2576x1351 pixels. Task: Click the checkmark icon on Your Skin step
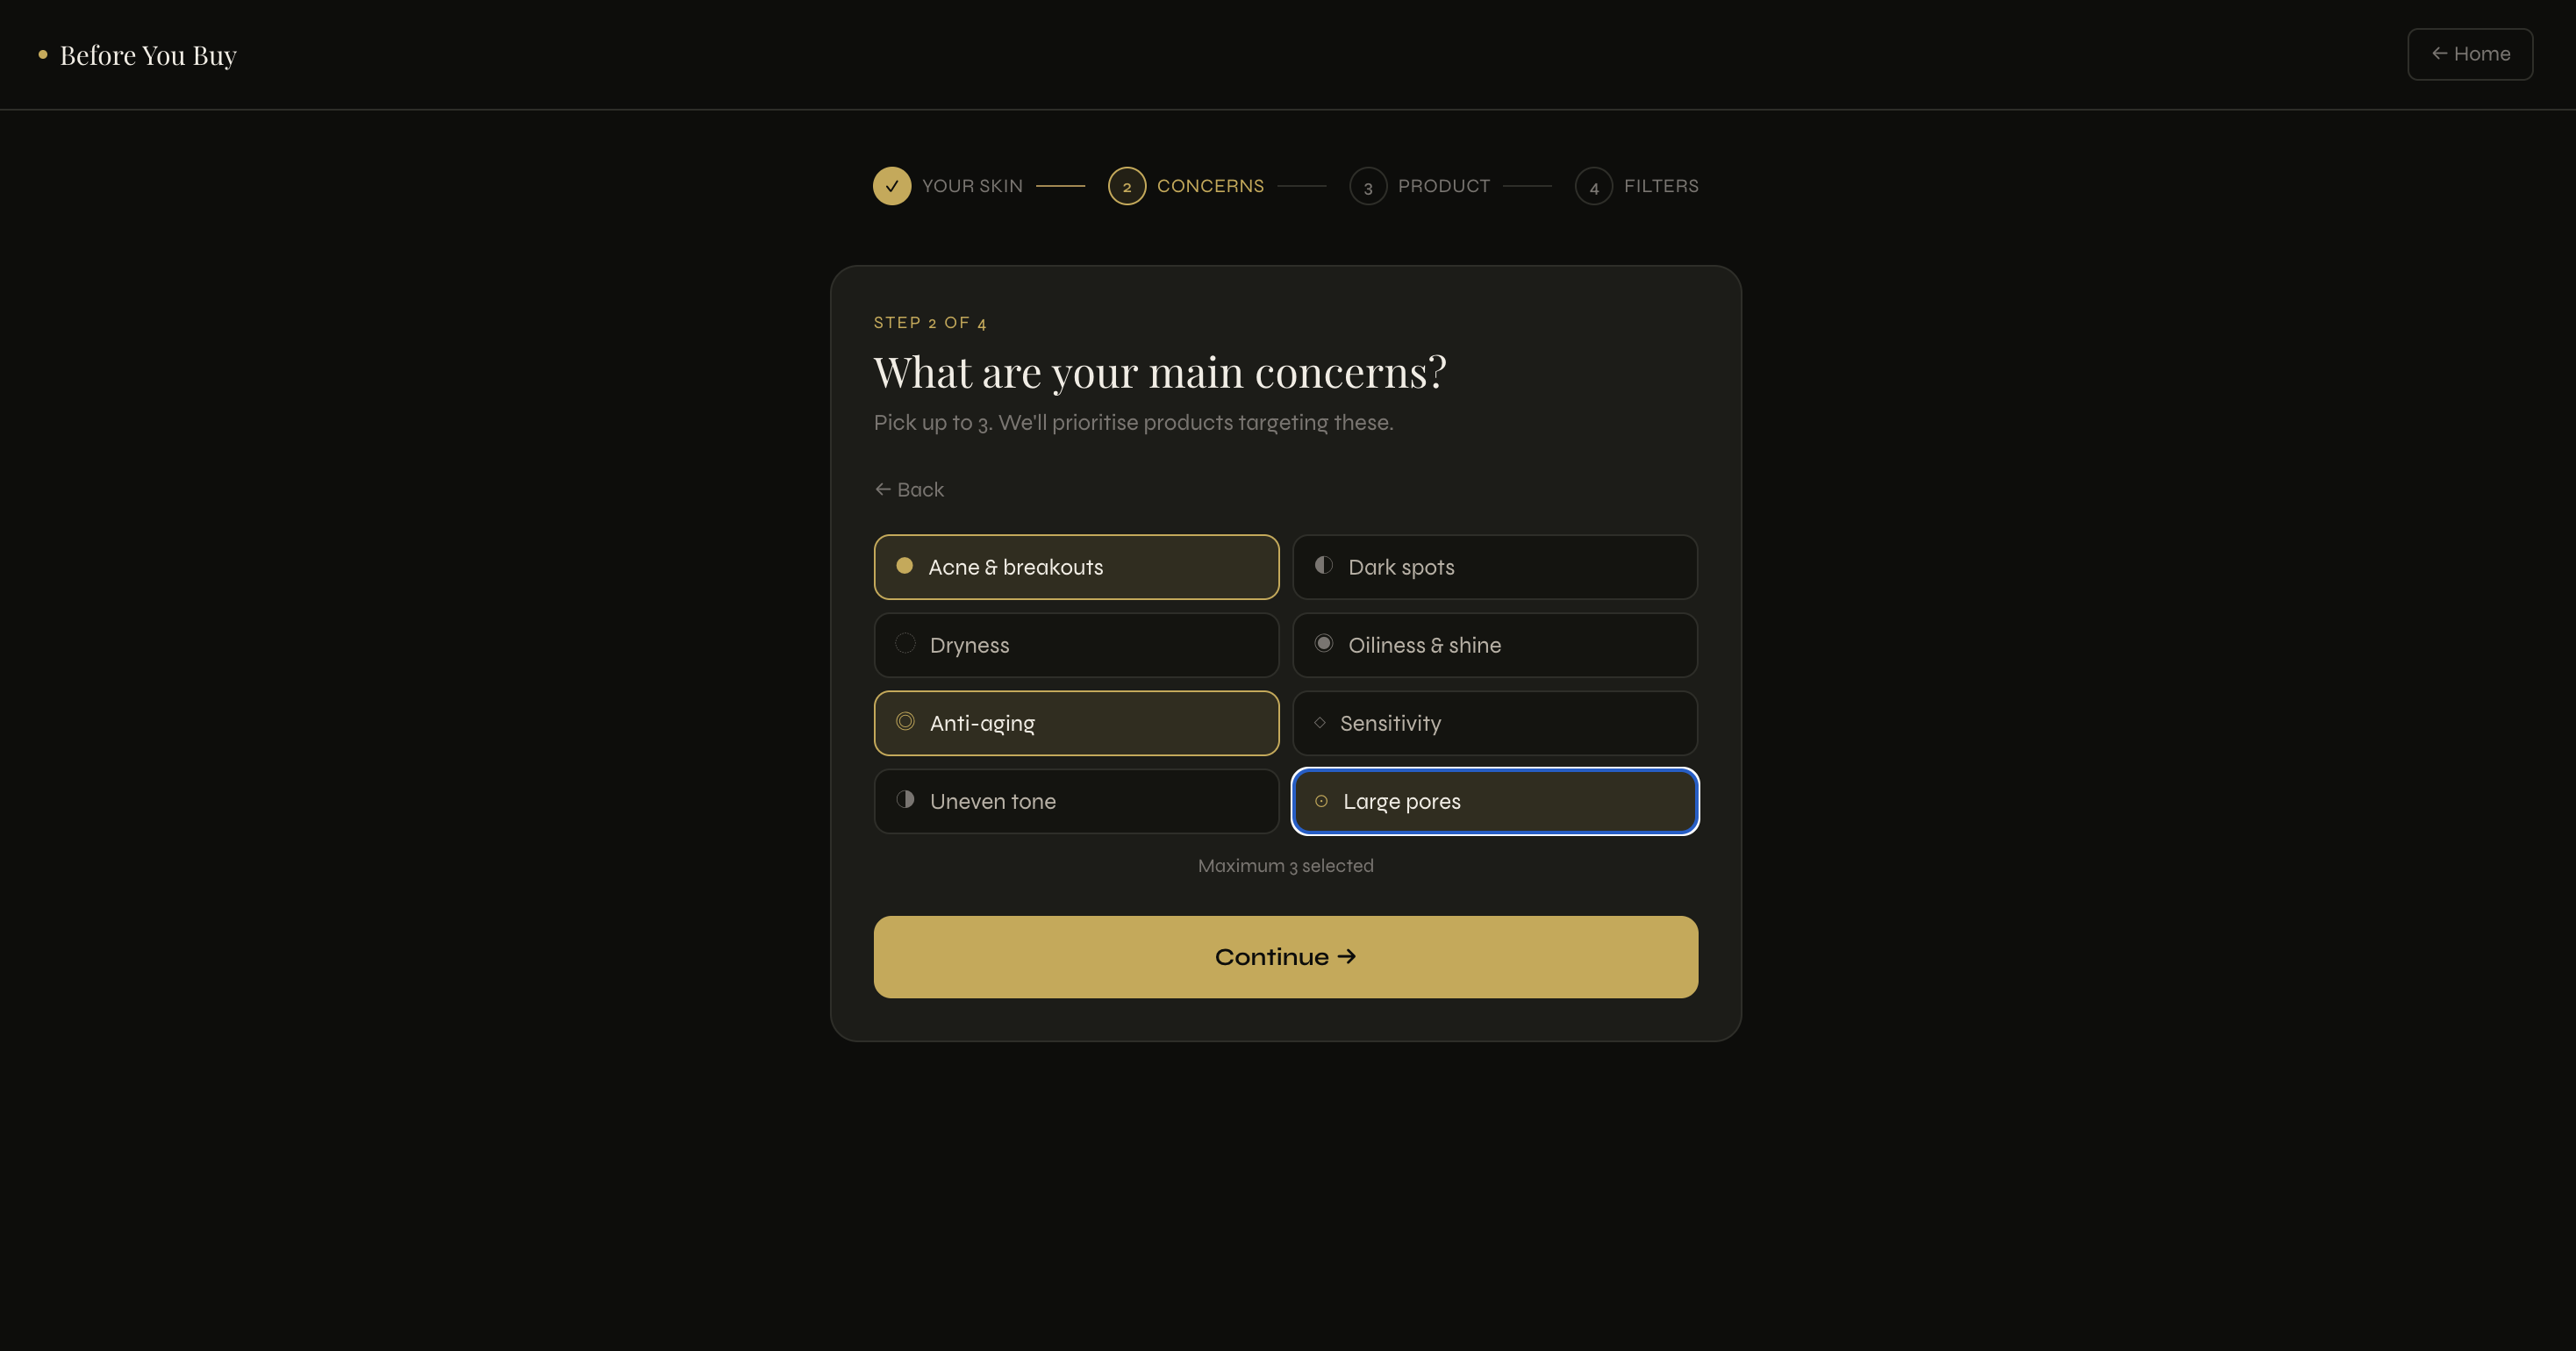pos(891,186)
